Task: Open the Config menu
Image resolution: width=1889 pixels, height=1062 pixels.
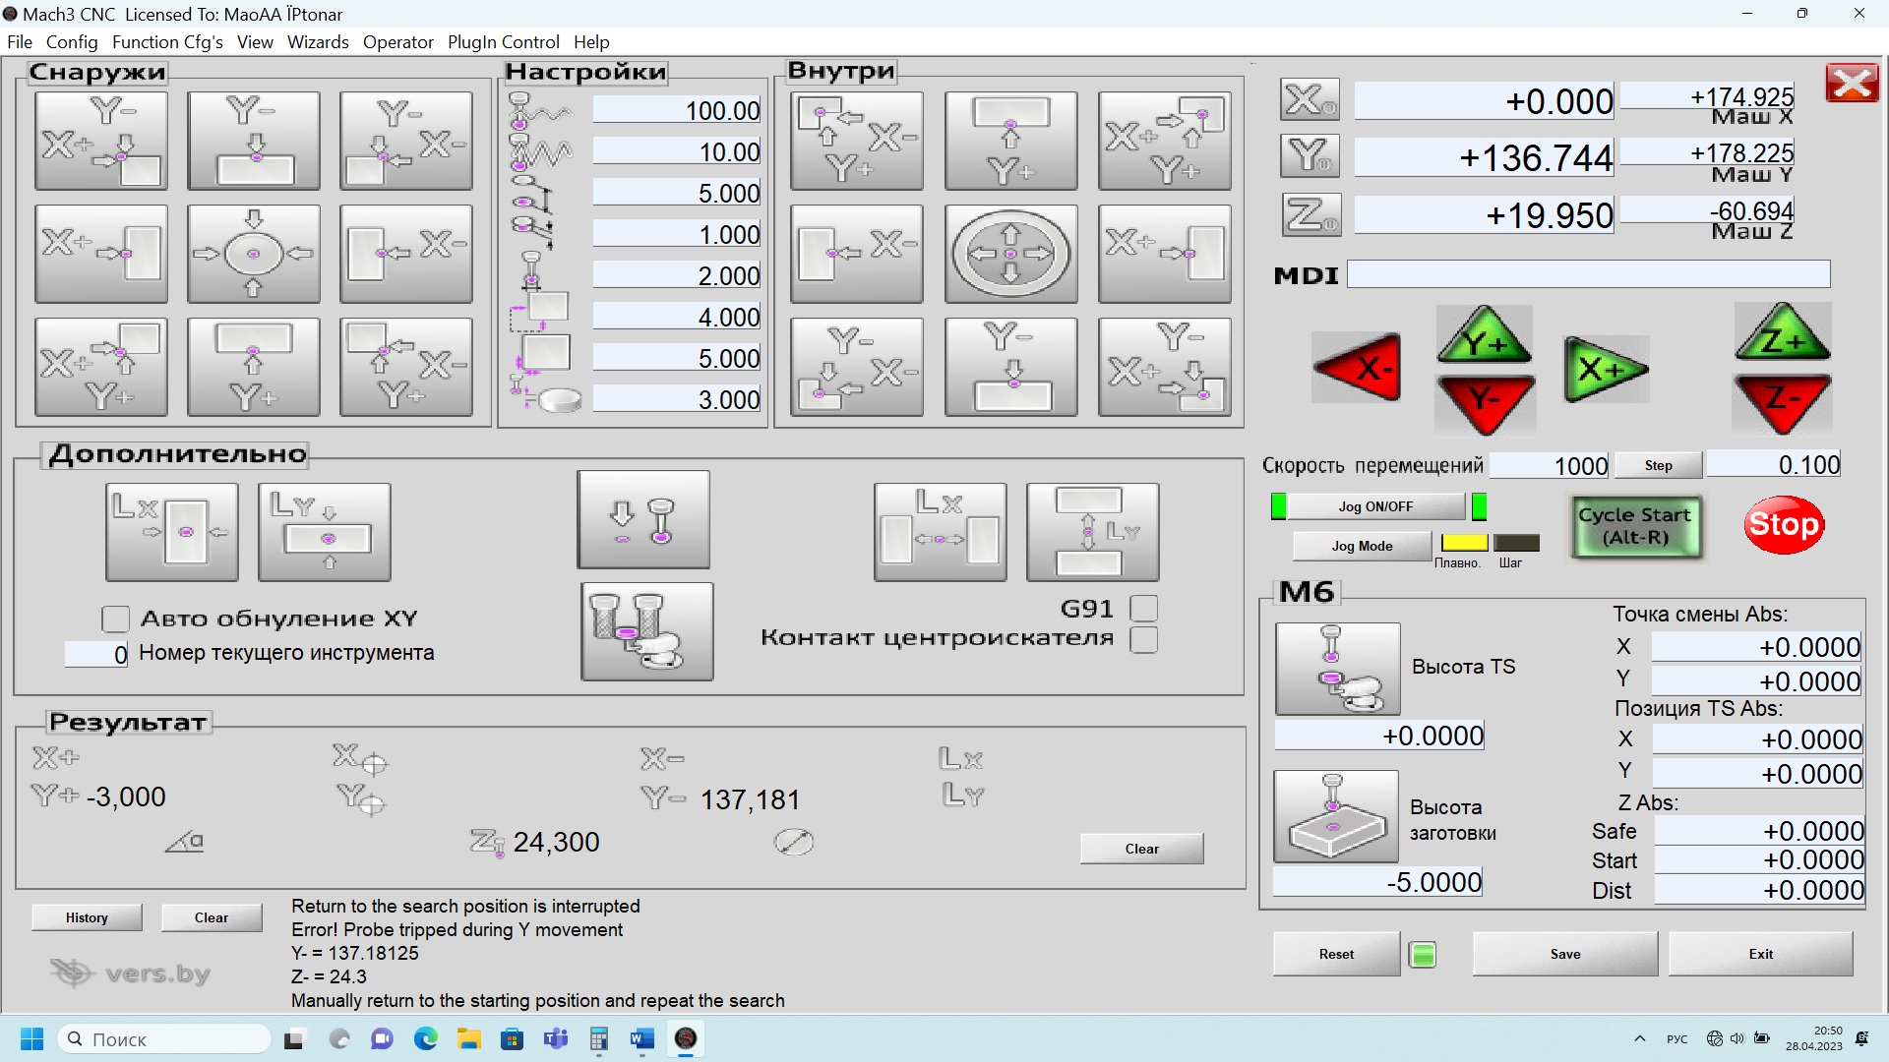Action: [72, 42]
